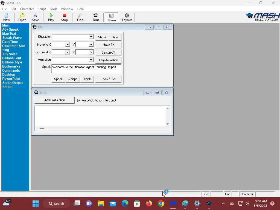Image resolution: width=280 pixels, height=210 pixels.
Task: Launch Firefox from taskbar
Action: [x=149, y=203]
